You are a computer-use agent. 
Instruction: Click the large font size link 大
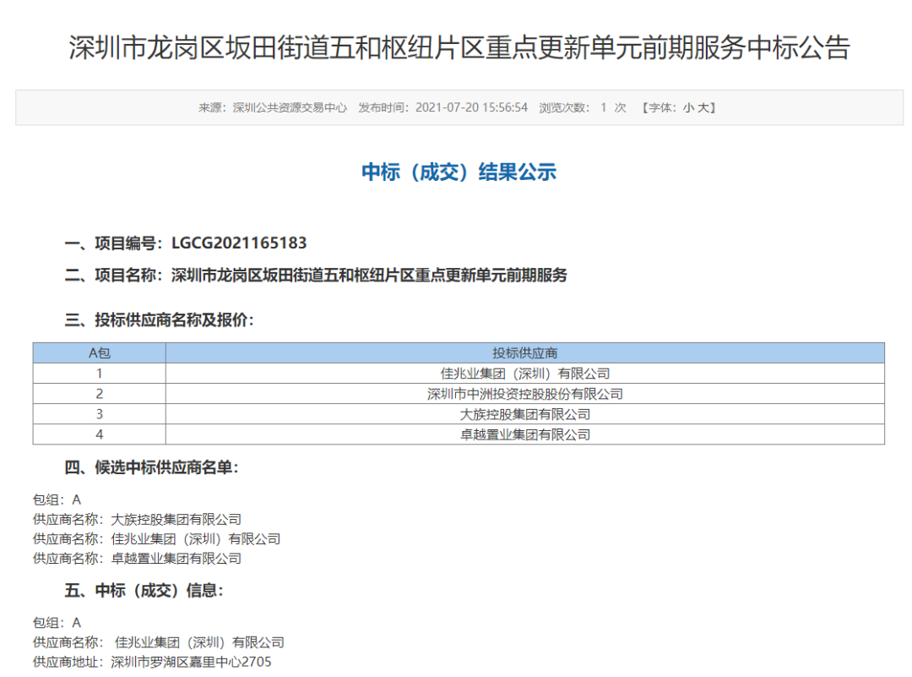703,107
